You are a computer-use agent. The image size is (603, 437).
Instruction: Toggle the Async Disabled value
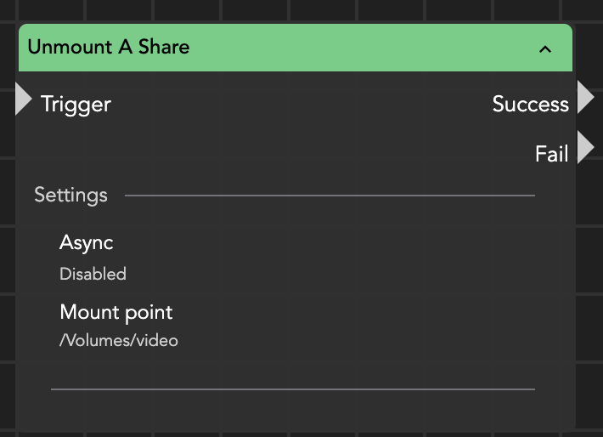(x=93, y=275)
